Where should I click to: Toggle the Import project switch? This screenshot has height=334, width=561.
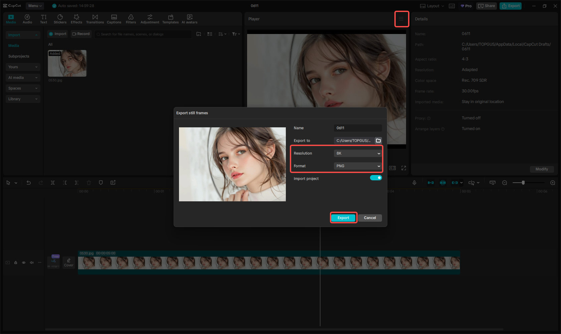pyautogui.click(x=376, y=178)
